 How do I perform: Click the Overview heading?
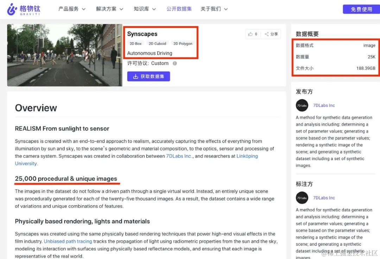(36, 108)
